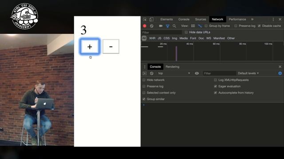Toggle console settings gear icon

280,73
